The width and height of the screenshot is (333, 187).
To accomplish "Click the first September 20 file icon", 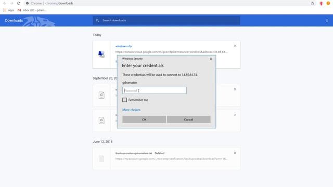I will [x=101, y=95].
